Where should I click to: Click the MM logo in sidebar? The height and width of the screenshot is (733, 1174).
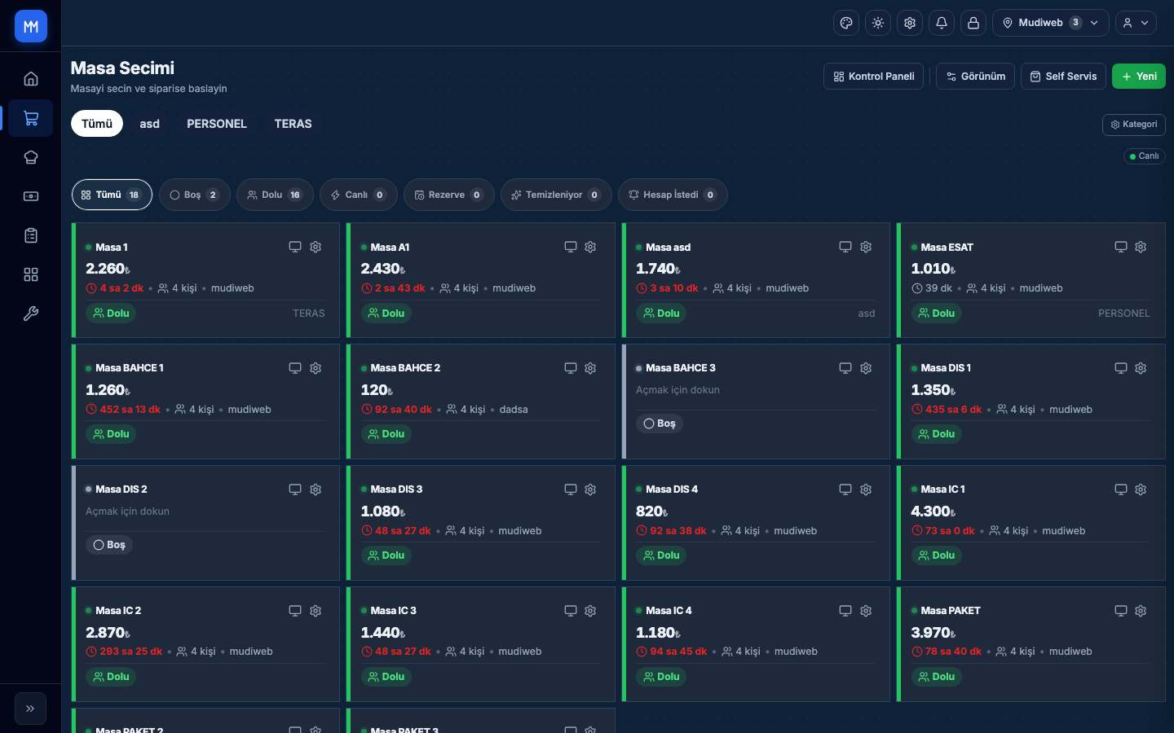pos(31,26)
